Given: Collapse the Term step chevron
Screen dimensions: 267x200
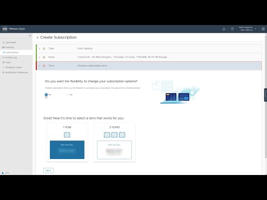Looking at the screenshot, I should pyautogui.click(x=39, y=66).
